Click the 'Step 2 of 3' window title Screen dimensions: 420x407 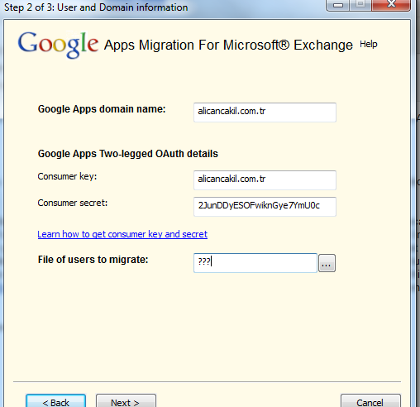pyautogui.click(x=96, y=7)
